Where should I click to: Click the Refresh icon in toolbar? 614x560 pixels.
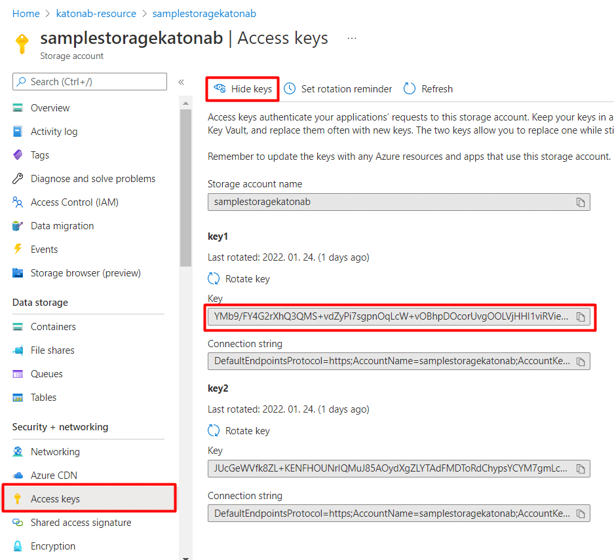click(409, 89)
